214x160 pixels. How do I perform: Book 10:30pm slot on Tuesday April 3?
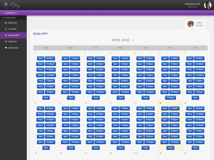tap(100, 92)
